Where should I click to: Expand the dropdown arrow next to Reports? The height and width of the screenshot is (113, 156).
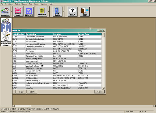[x=48, y=12]
